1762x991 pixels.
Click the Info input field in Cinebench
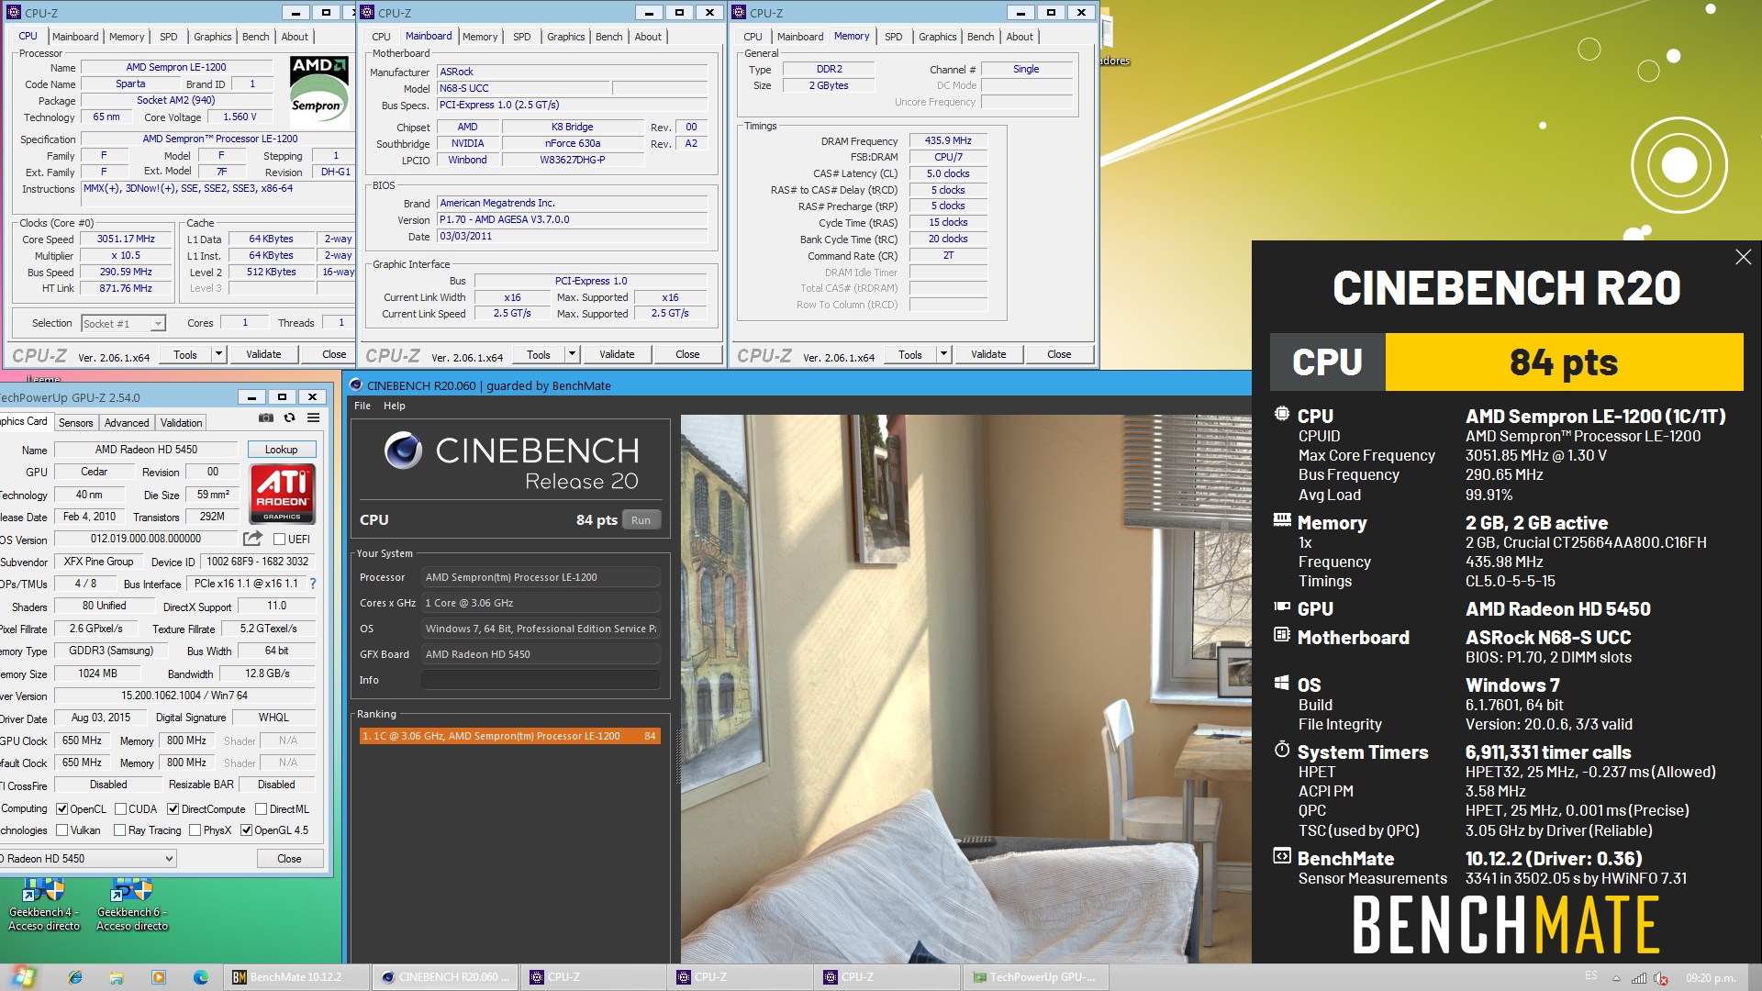tap(541, 680)
